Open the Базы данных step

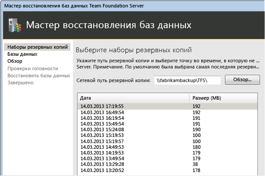(x=22, y=54)
